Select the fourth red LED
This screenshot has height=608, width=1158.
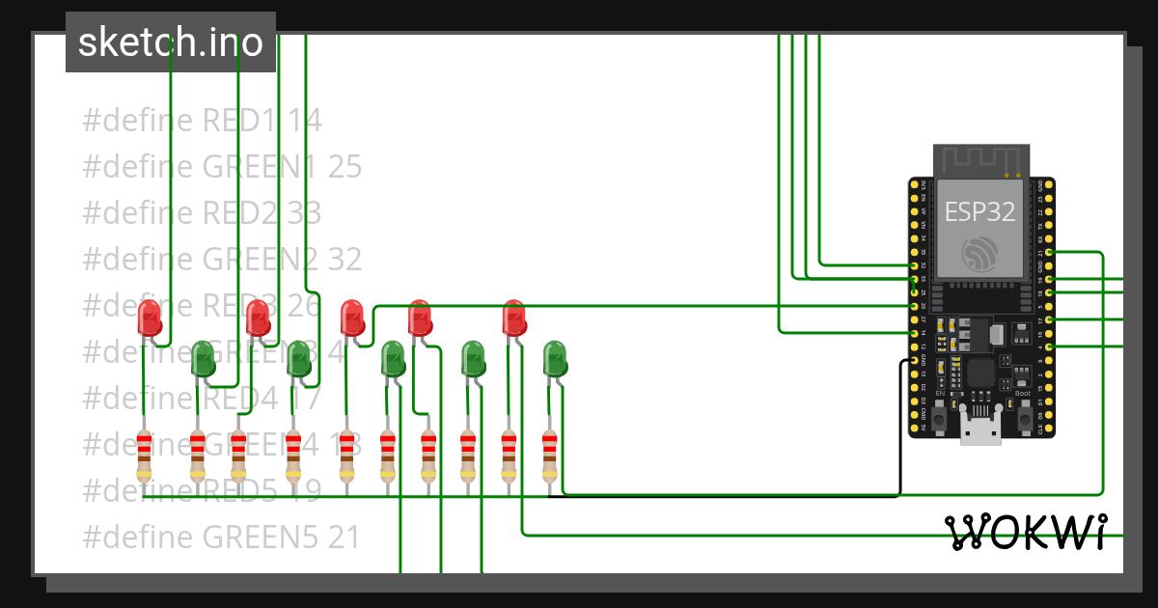click(x=420, y=318)
